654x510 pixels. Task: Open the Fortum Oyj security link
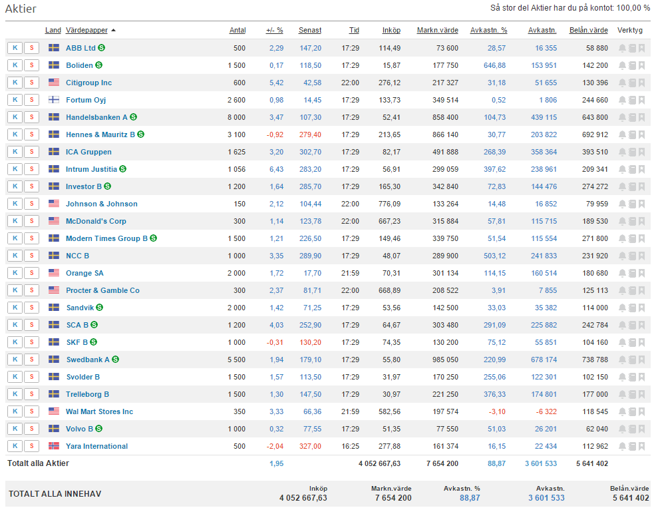tap(86, 100)
